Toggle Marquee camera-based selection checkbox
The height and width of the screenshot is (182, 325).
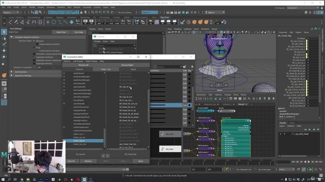point(37,44)
